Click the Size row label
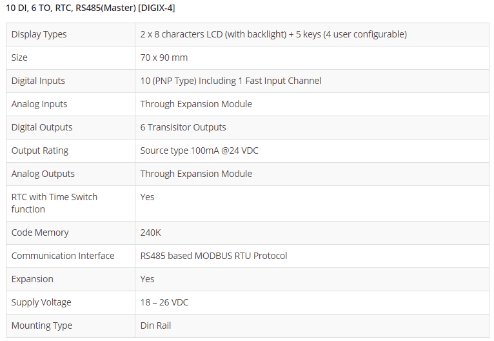This screenshot has height=341, width=494. click(x=19, y=57)
